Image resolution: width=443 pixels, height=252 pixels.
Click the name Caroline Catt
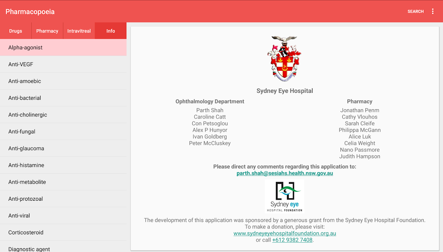pyautogui.click(x=210, y=117)
